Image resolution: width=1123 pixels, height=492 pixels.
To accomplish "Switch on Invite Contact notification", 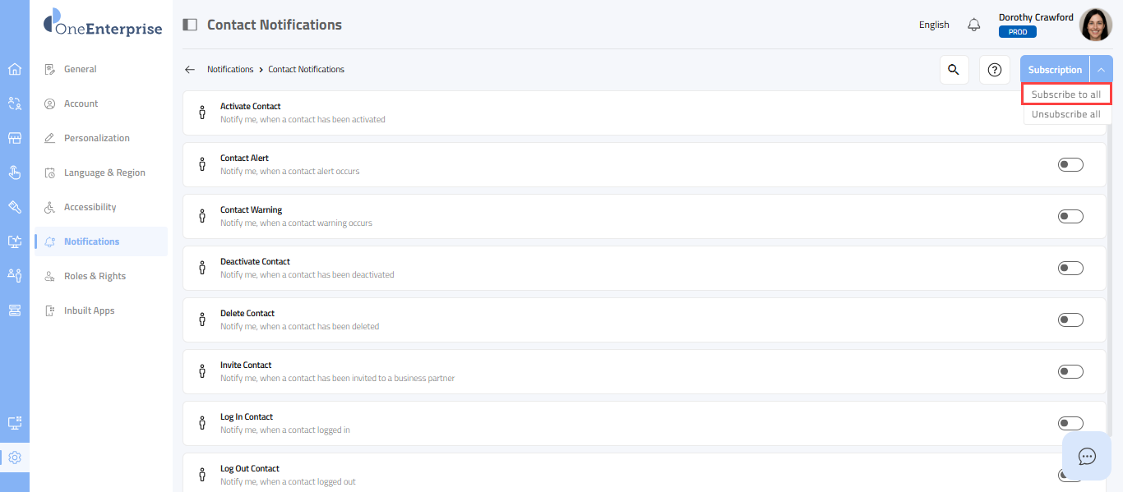I will [1070, 372].
